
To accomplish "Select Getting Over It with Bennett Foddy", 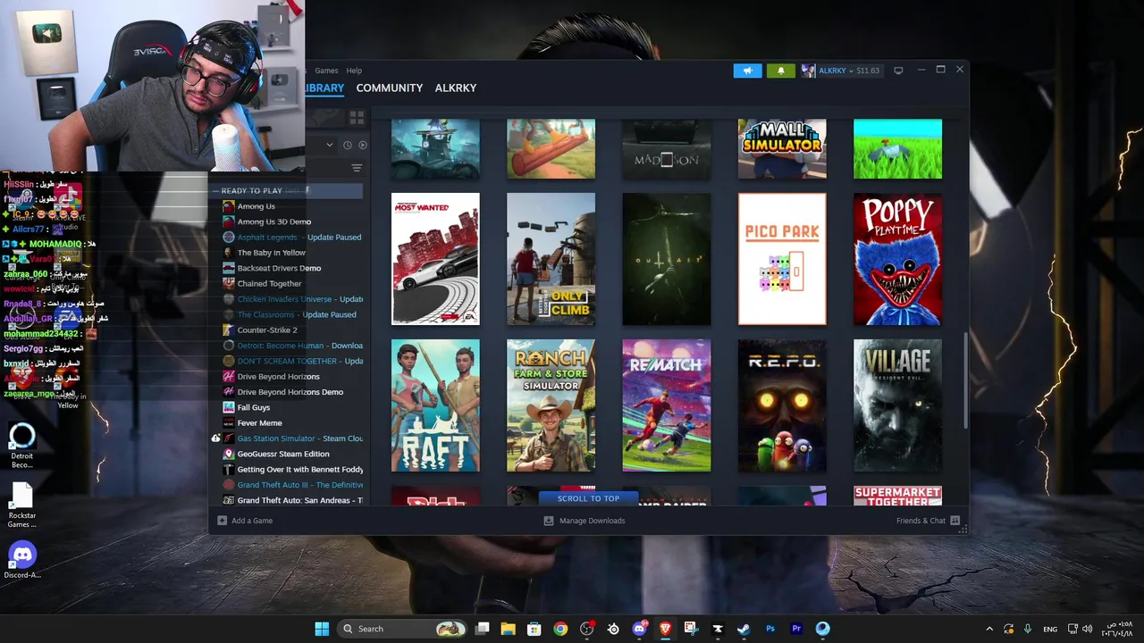I will coord(291,470).
